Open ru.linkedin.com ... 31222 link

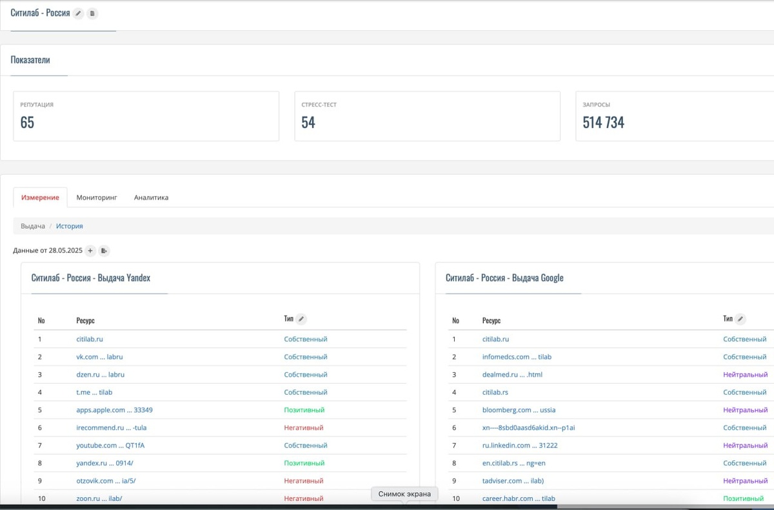tap(520, 445)
